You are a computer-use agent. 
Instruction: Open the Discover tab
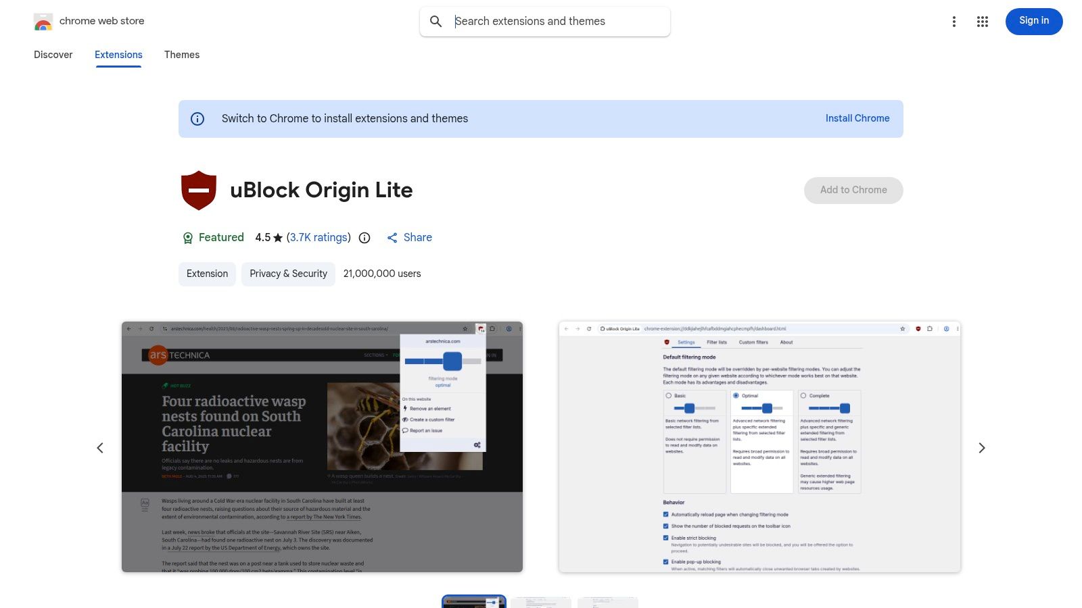pos(53,55)
